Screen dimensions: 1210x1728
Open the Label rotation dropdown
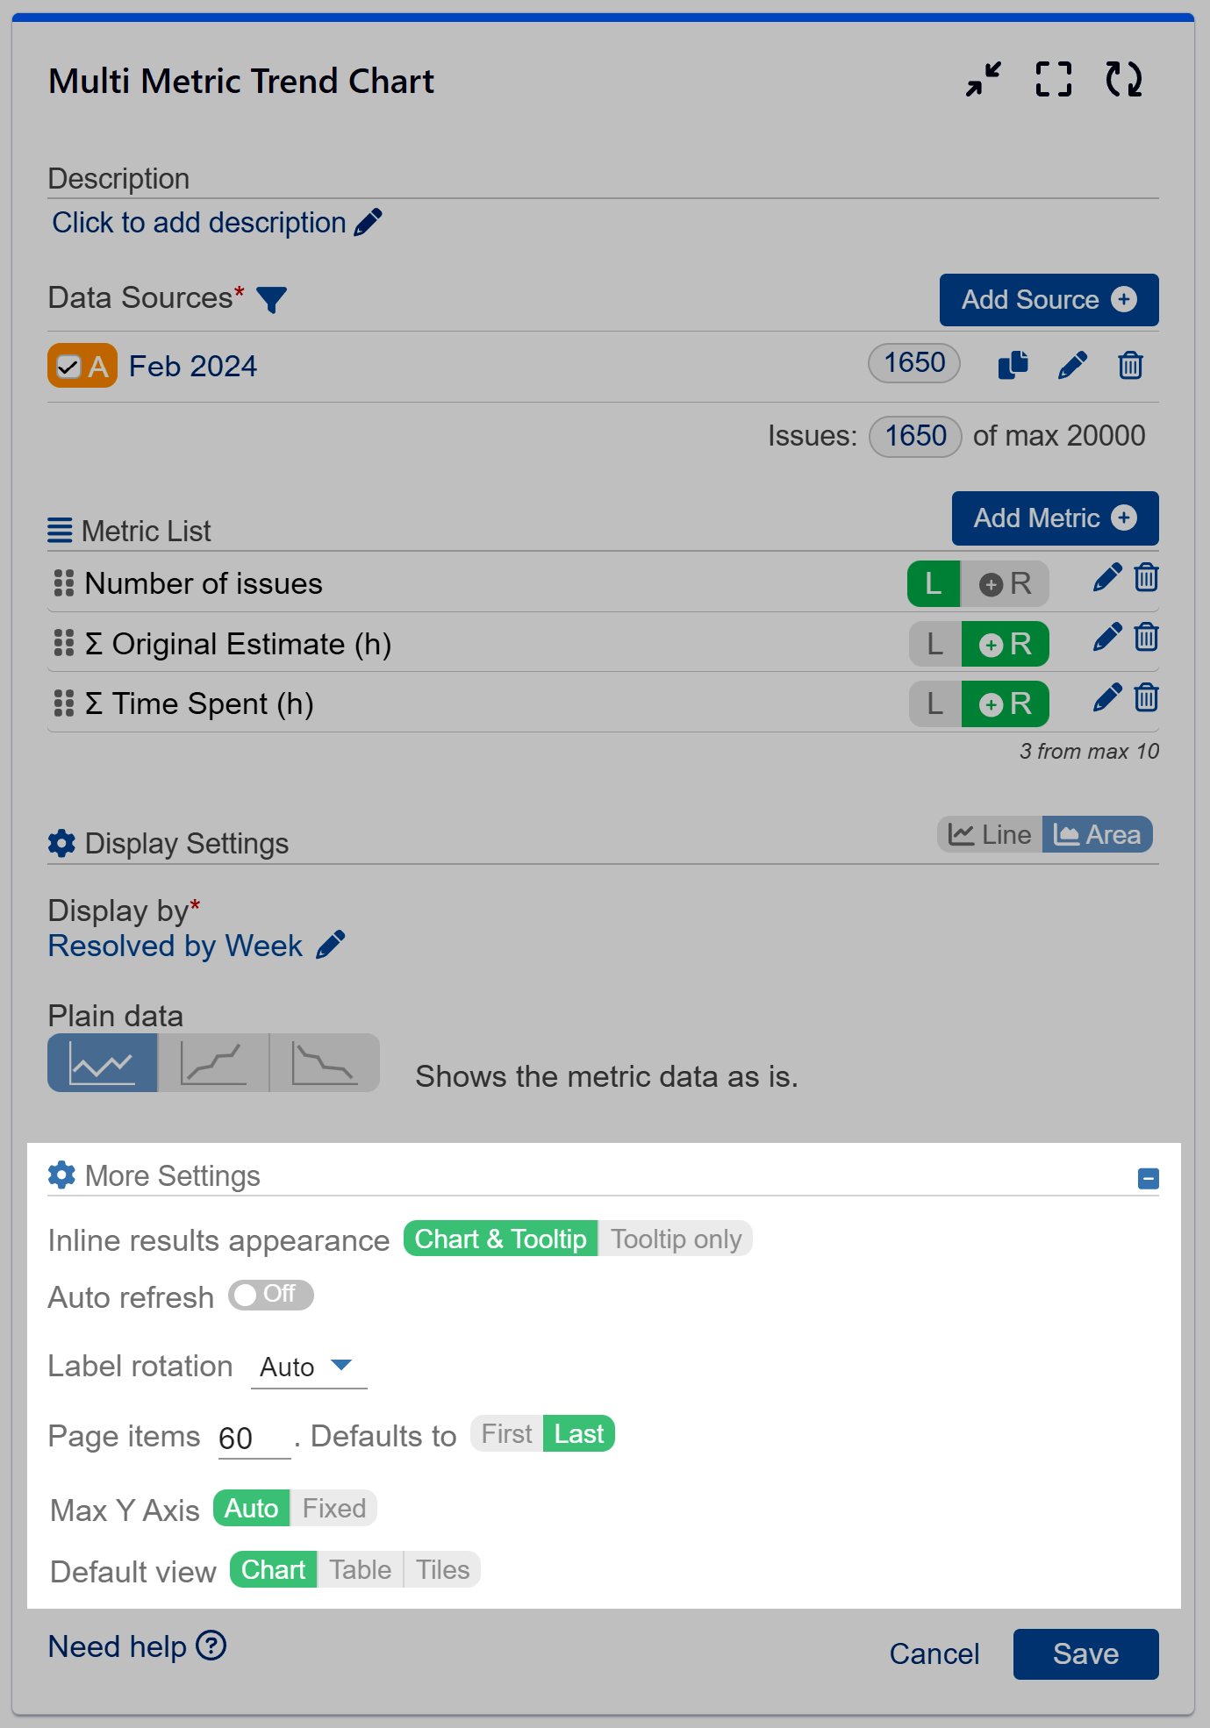click(x=309, y=1366)
